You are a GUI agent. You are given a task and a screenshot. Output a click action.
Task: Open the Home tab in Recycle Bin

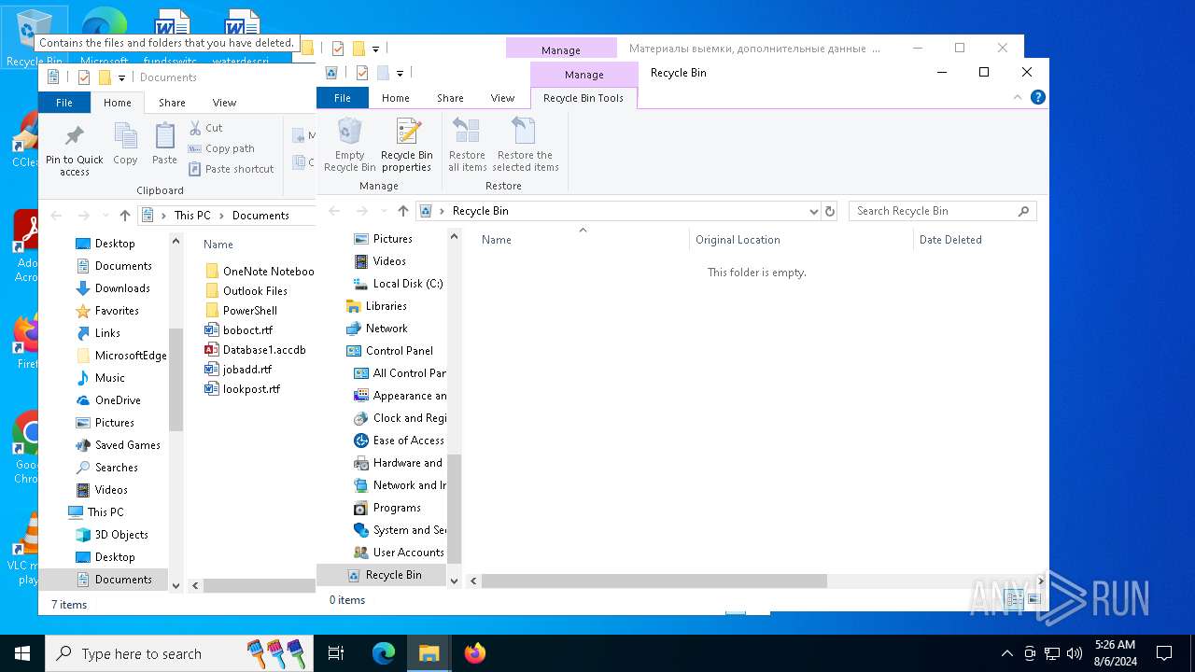(395, 98)
